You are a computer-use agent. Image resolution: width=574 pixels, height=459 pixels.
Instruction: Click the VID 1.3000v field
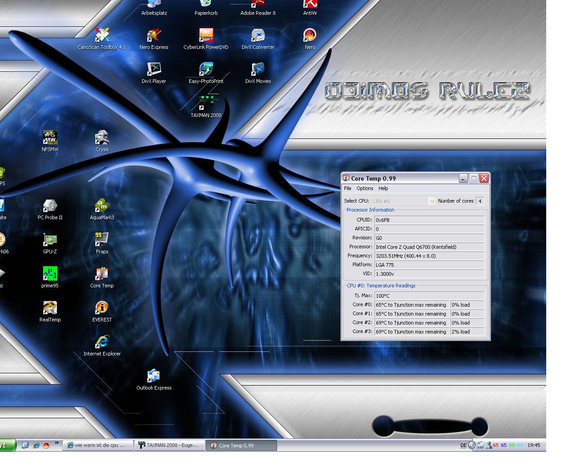click(430, 274)
